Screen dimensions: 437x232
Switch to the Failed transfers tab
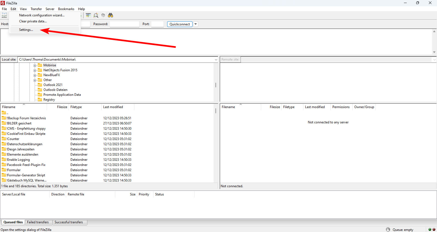(x=38, y=222)
